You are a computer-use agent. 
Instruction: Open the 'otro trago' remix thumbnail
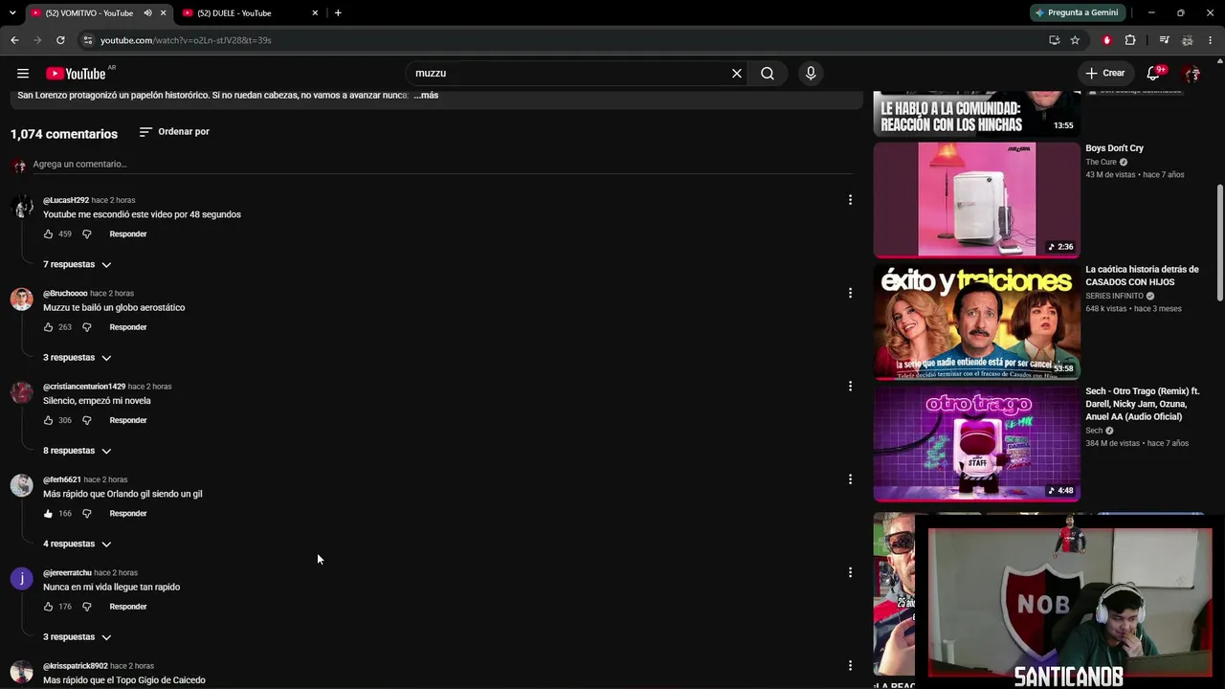click(977, 443)
